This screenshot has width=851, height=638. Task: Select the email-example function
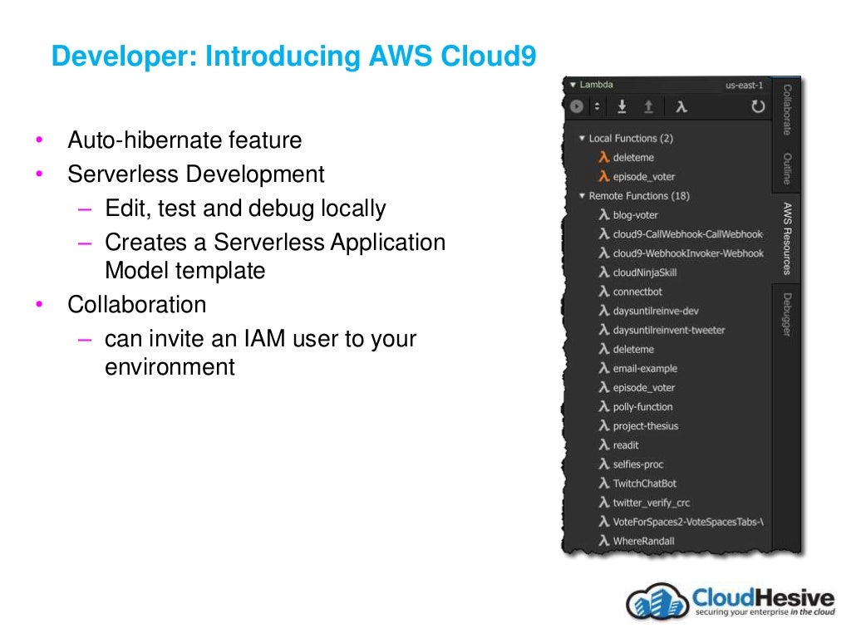645,369
